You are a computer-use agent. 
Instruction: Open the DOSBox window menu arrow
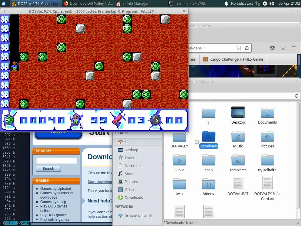[x=4, y=11]
